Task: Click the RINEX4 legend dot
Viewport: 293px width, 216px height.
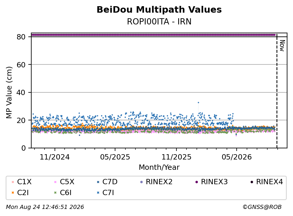Action: (x=252, y=182)
